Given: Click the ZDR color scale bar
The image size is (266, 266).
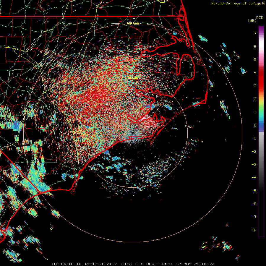Looking at the screenshot, I should tap(261, 131).
